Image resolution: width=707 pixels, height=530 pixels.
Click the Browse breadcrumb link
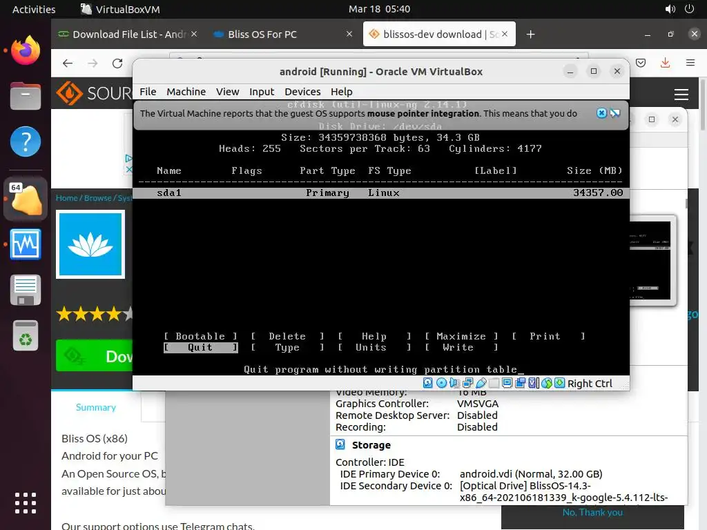click(98, 198)
